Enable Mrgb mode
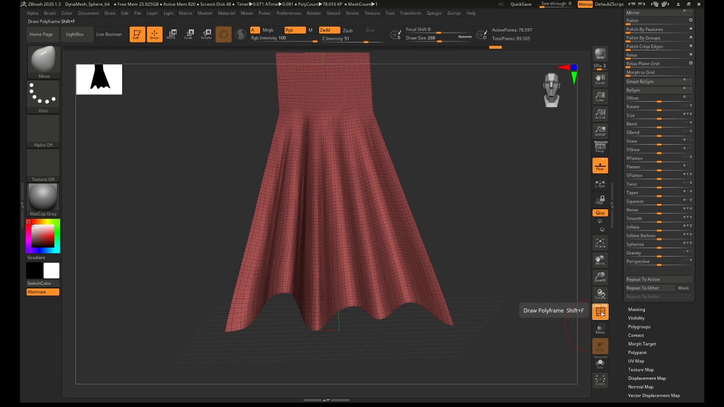This screenshot has width=724, height=407. pyautogui.click(x=268, y=30)
